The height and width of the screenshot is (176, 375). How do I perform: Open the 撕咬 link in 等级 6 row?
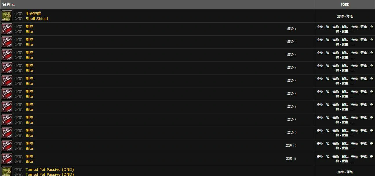29,91
